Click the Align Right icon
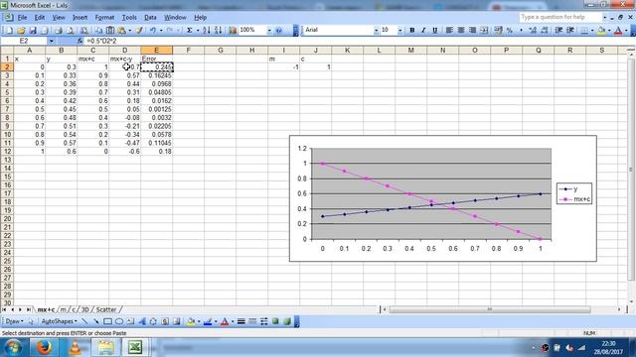This screenshot has height=357, width=636. [x=473, y=31]
